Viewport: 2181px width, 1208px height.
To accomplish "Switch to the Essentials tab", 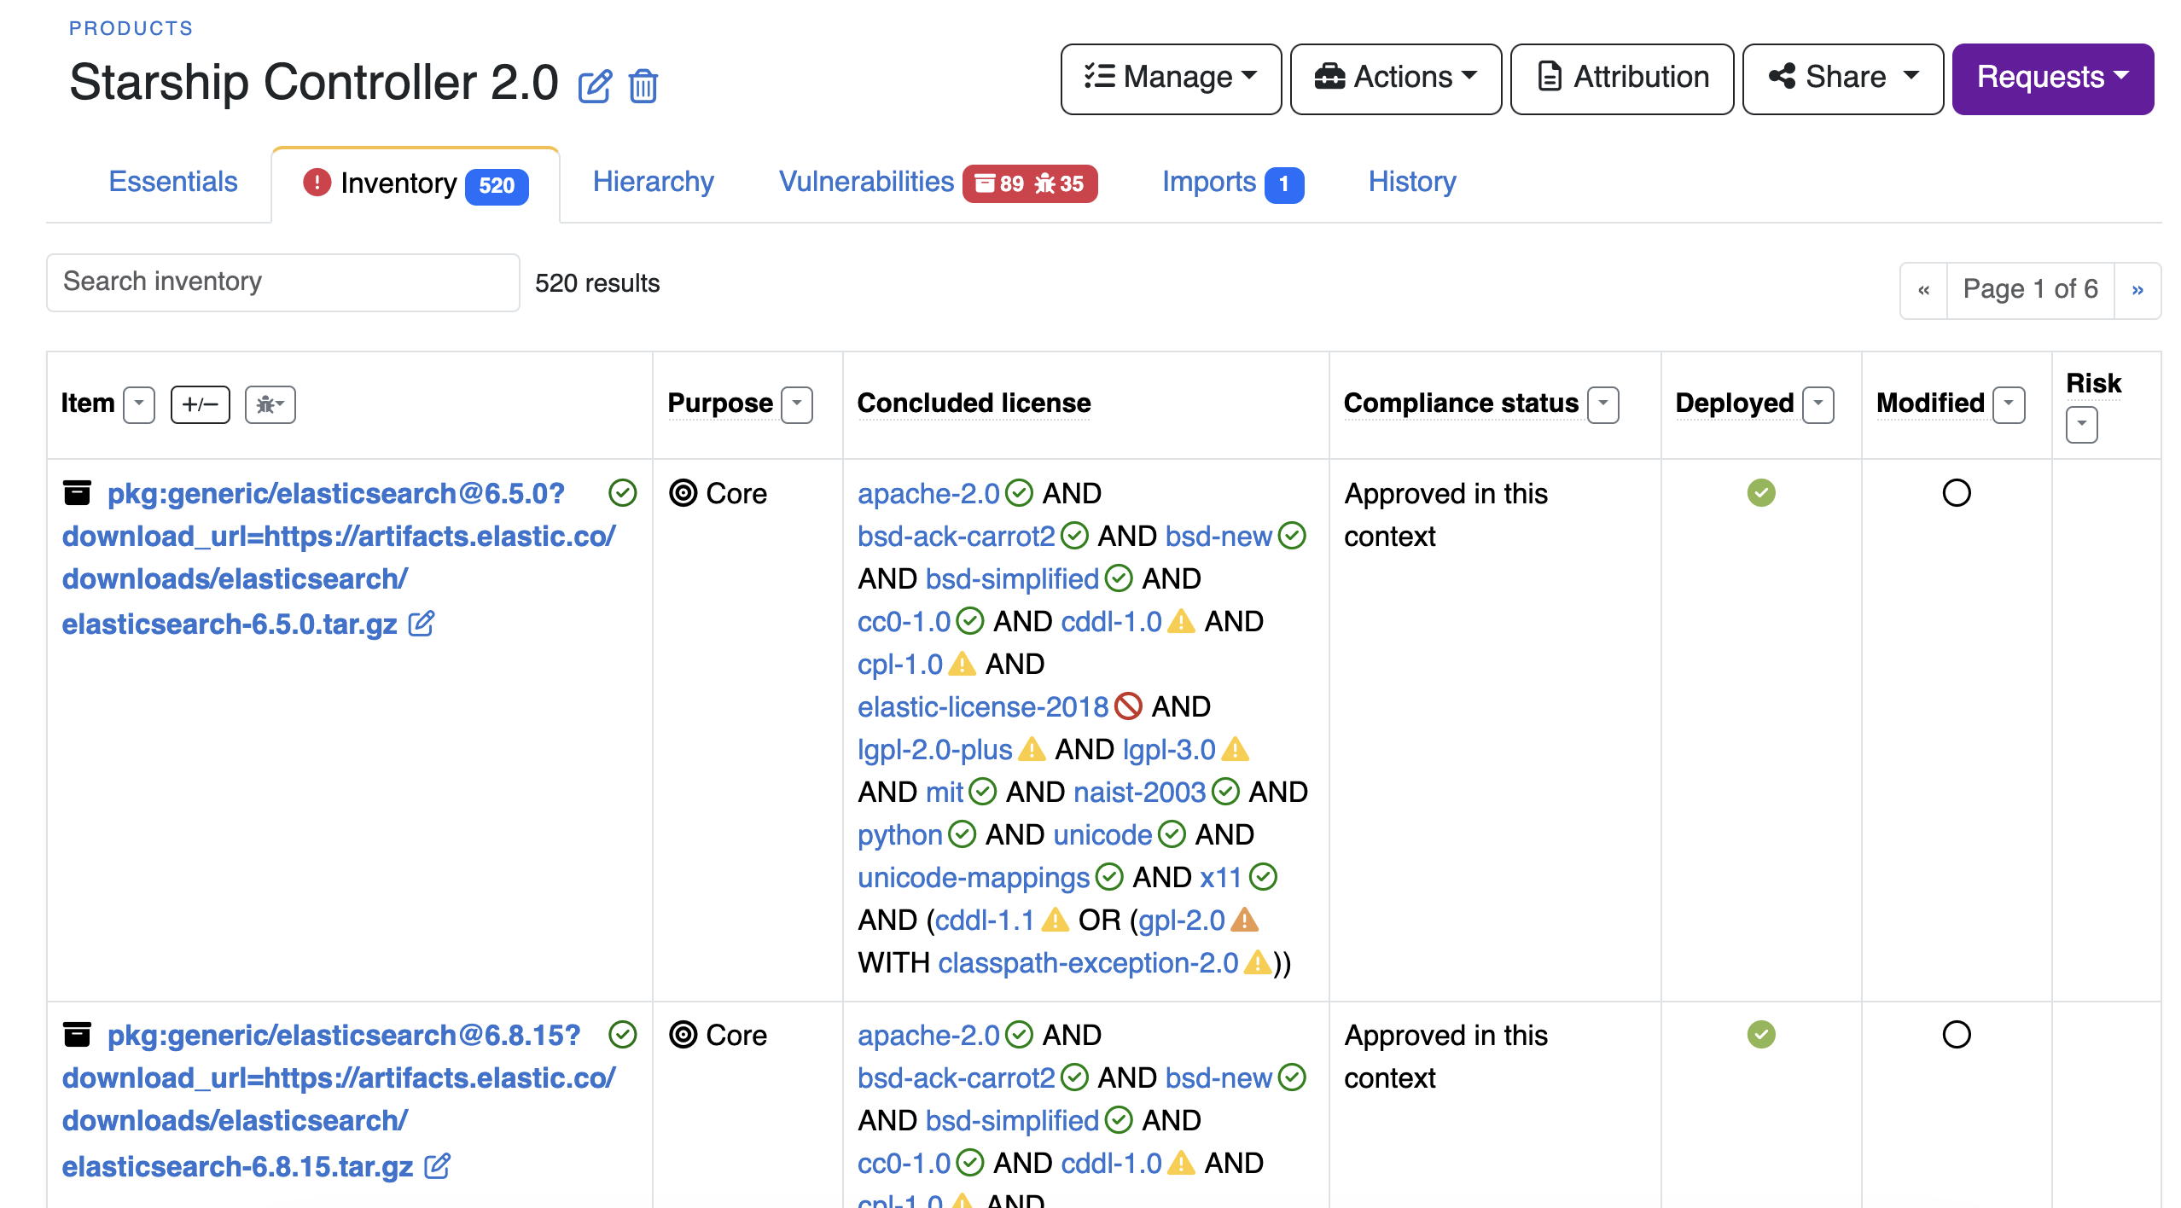I will [x=173, y=182].
